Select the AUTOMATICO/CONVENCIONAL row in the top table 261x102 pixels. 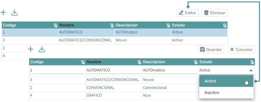[x=115, y=40]
